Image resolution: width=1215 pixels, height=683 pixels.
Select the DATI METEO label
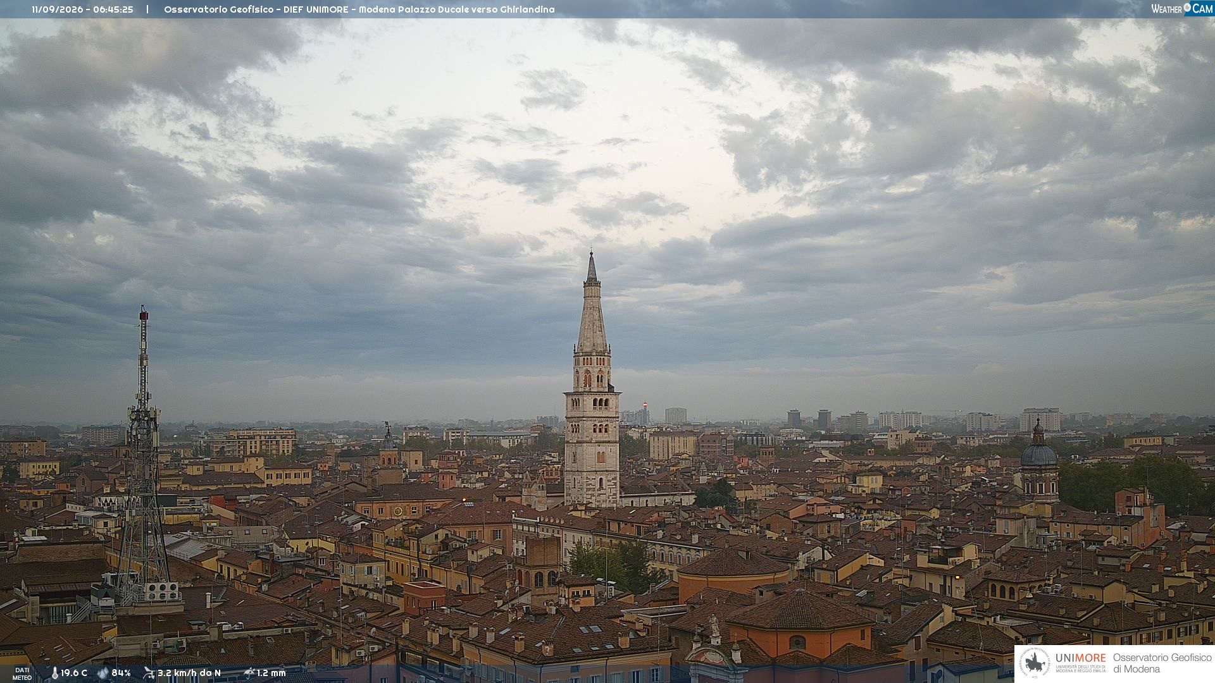(22, 674)
